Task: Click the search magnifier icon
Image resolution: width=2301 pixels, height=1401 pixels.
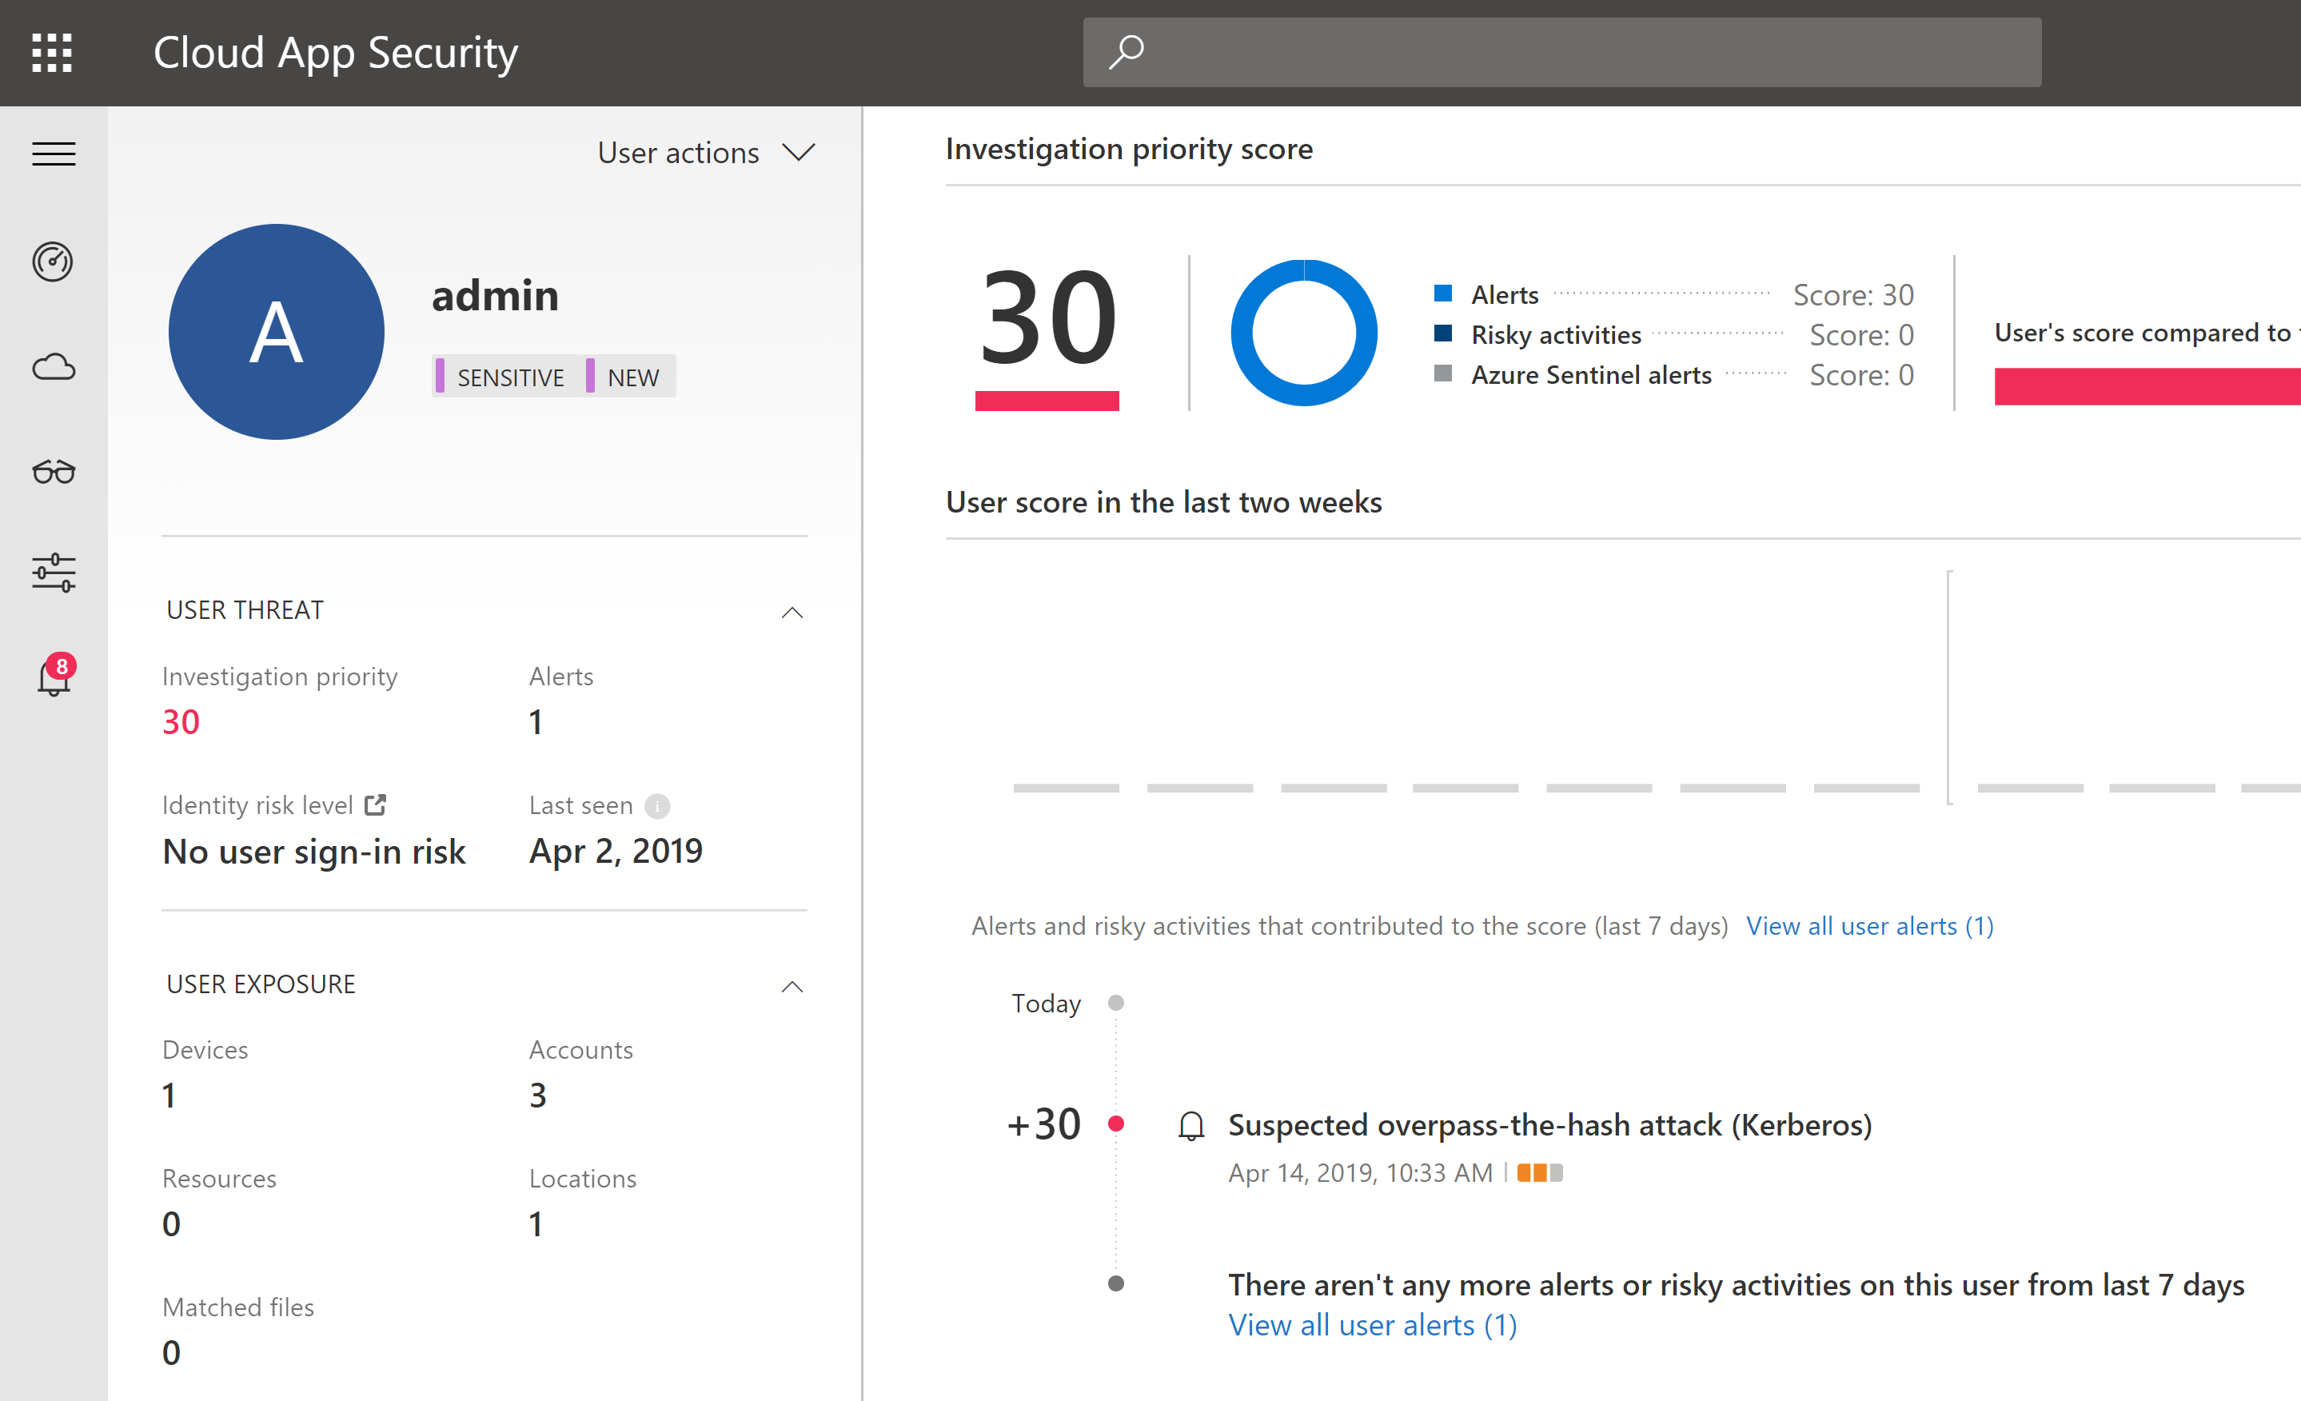Action: point(1127,52)
